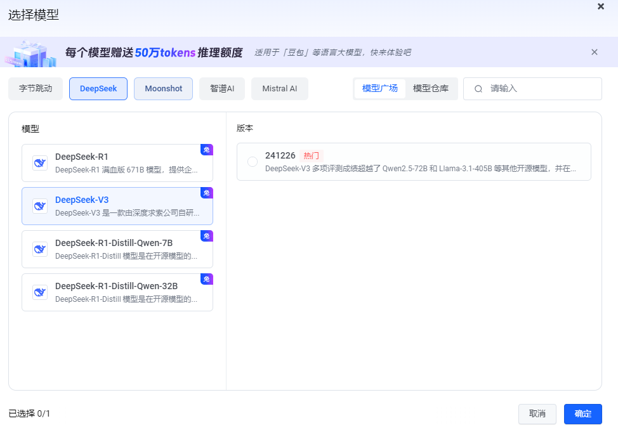Select the 模型广场 tab
618x435 pixels.
380,89
